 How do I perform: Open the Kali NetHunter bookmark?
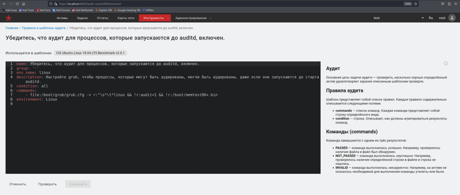tap(83, 10)
